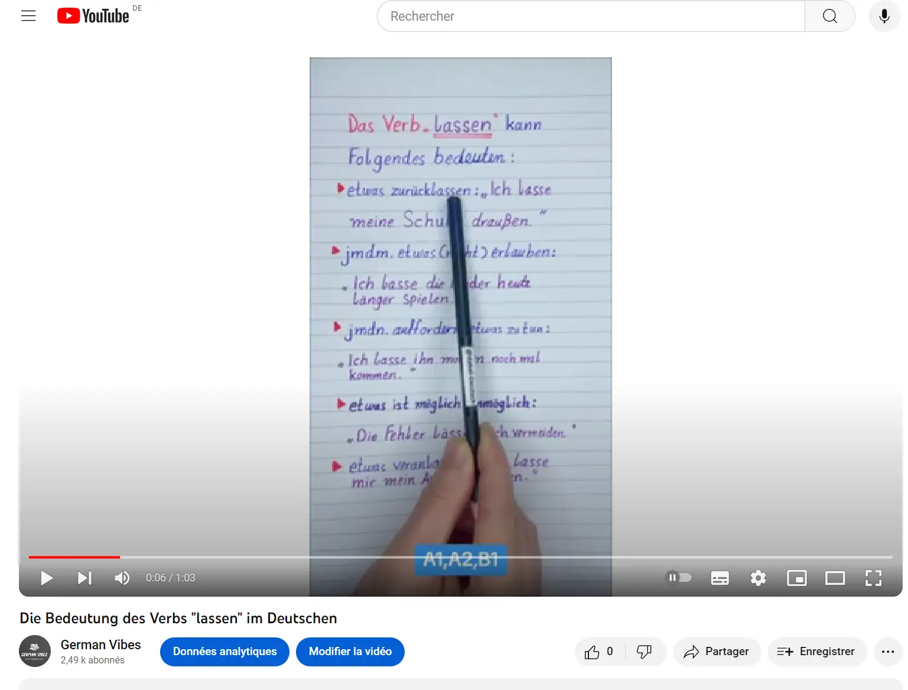This screenshot has height=690, width=908.
Task: Open German Vibes channel via avatar
Action: 34,651
